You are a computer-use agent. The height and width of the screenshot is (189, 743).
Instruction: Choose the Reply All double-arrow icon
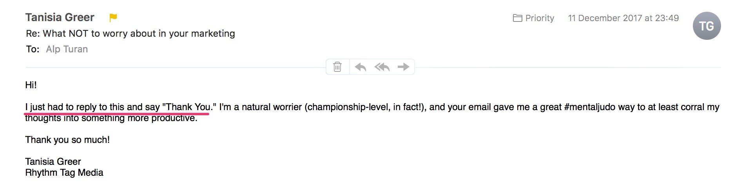[382, 67]
